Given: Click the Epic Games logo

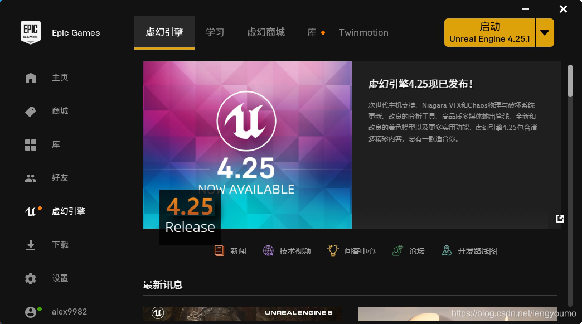Looking at the screenshot, I should click(x=31, y=32).
